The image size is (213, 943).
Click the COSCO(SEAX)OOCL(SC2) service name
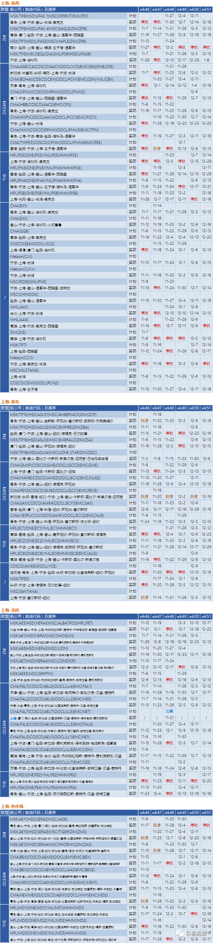coord(32,244)
